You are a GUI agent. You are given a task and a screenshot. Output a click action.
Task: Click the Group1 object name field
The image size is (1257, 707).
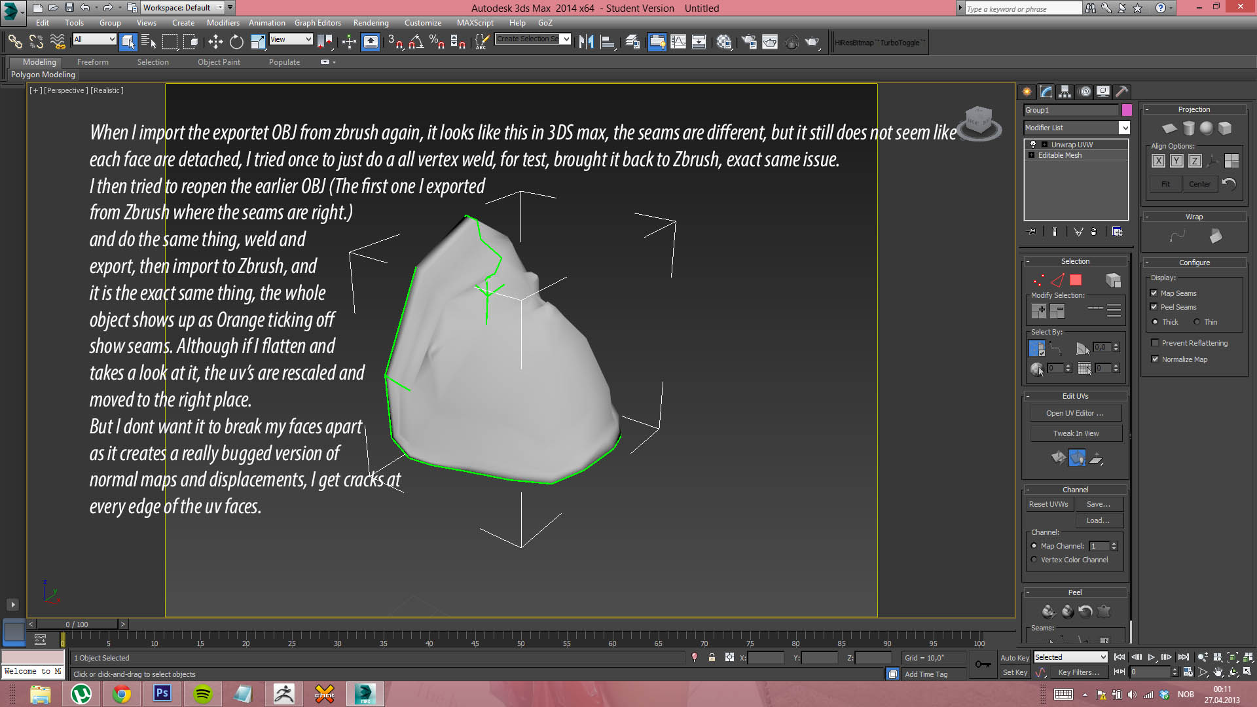(x=1071, y=110)
